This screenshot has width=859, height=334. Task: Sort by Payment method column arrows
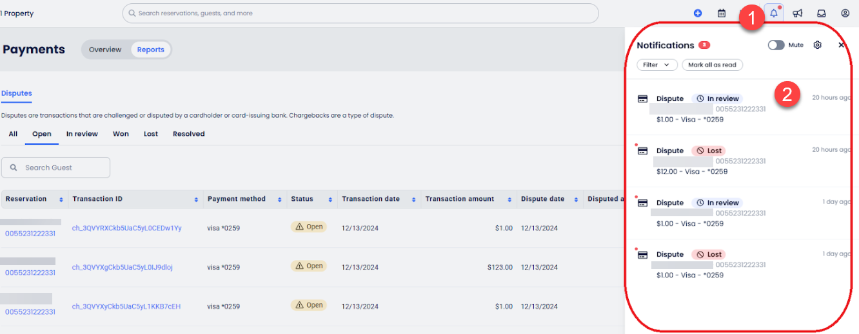(280, 199)
